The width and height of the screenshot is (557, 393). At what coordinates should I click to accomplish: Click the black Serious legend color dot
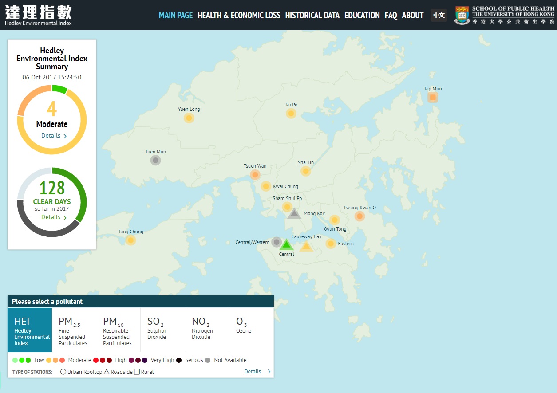[x=179, y=360]
